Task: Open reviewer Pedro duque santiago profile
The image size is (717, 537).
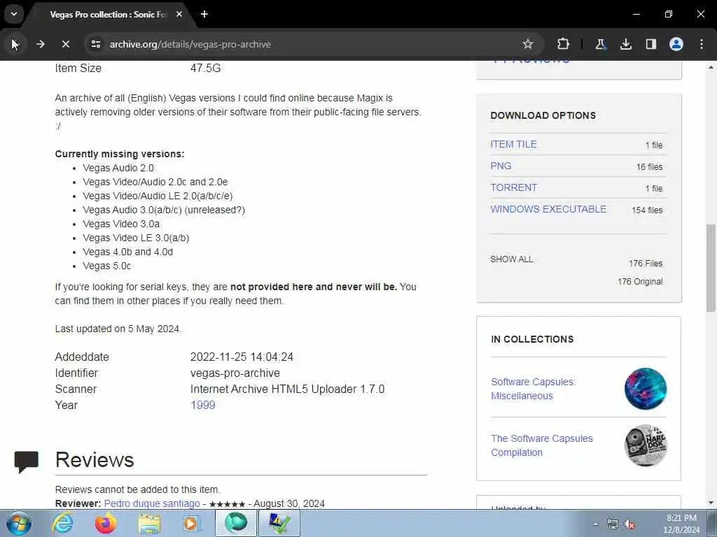Action: point(152,503)
